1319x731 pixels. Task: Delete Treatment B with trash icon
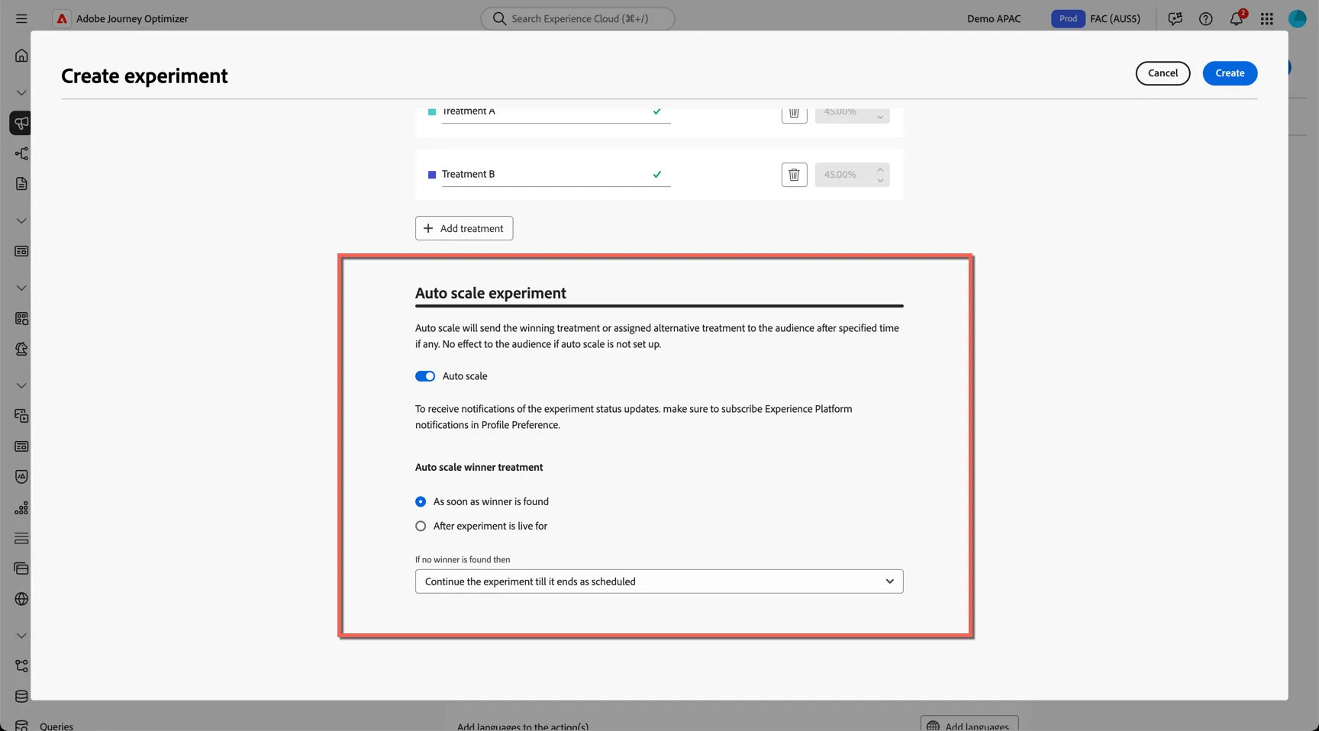pos(794,175)
